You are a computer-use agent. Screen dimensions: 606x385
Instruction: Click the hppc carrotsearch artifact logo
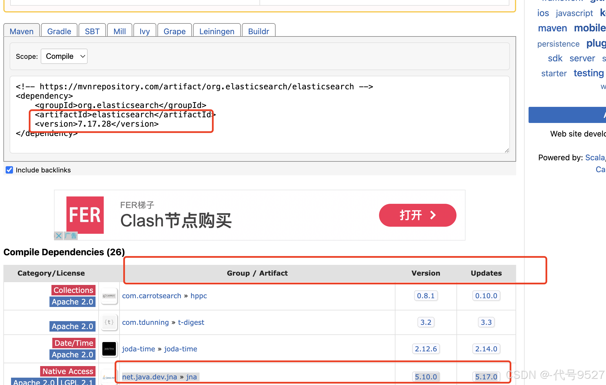pos(109,296)
